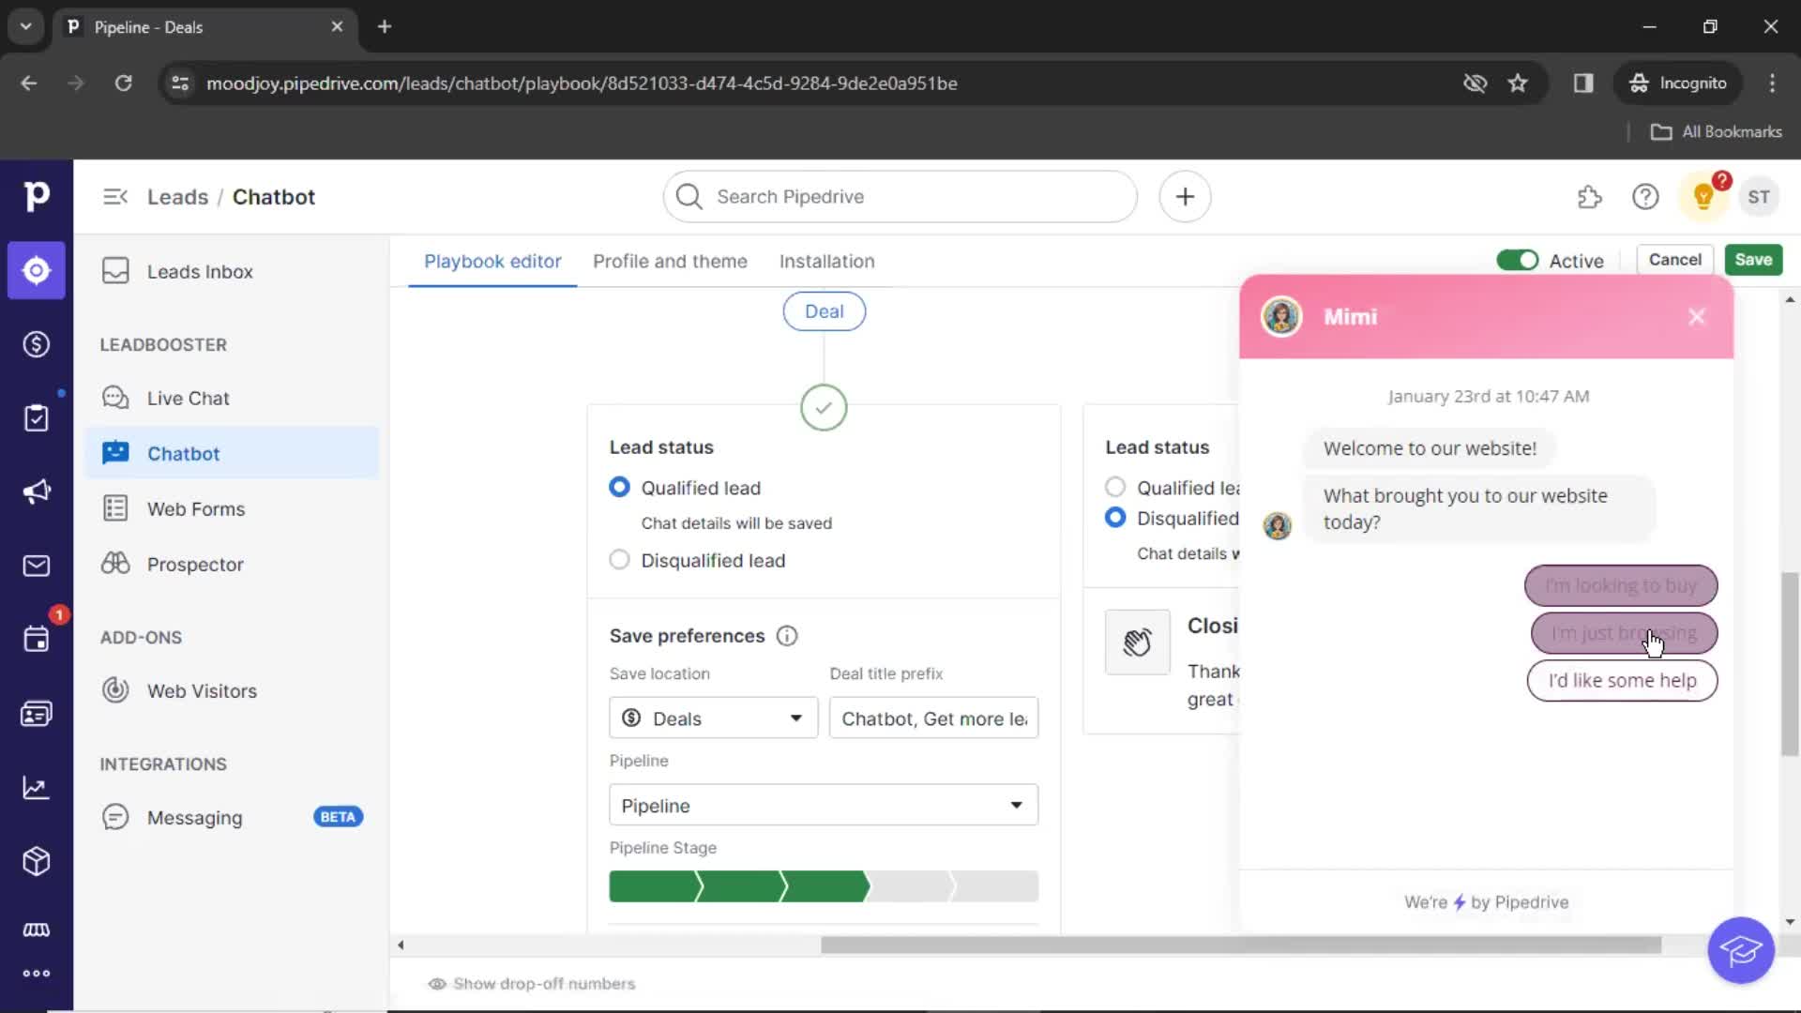Viewport: 1801px width, 1013px height.
Task: Open Messaging beta in sidebar
Action: pyautogui.click(x=232, y=817)
